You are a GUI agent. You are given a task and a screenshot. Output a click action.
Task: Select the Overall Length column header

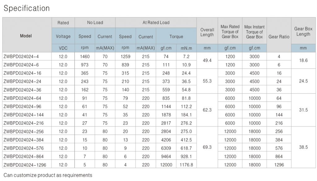[x=207, y=32]
